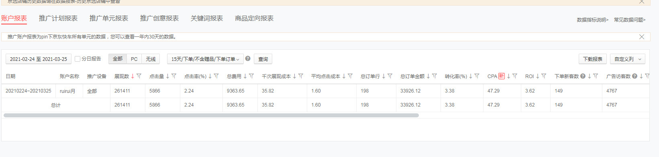Click the 下载报表 button
This screenshot has width=659, height=157.
pos(593,59)
